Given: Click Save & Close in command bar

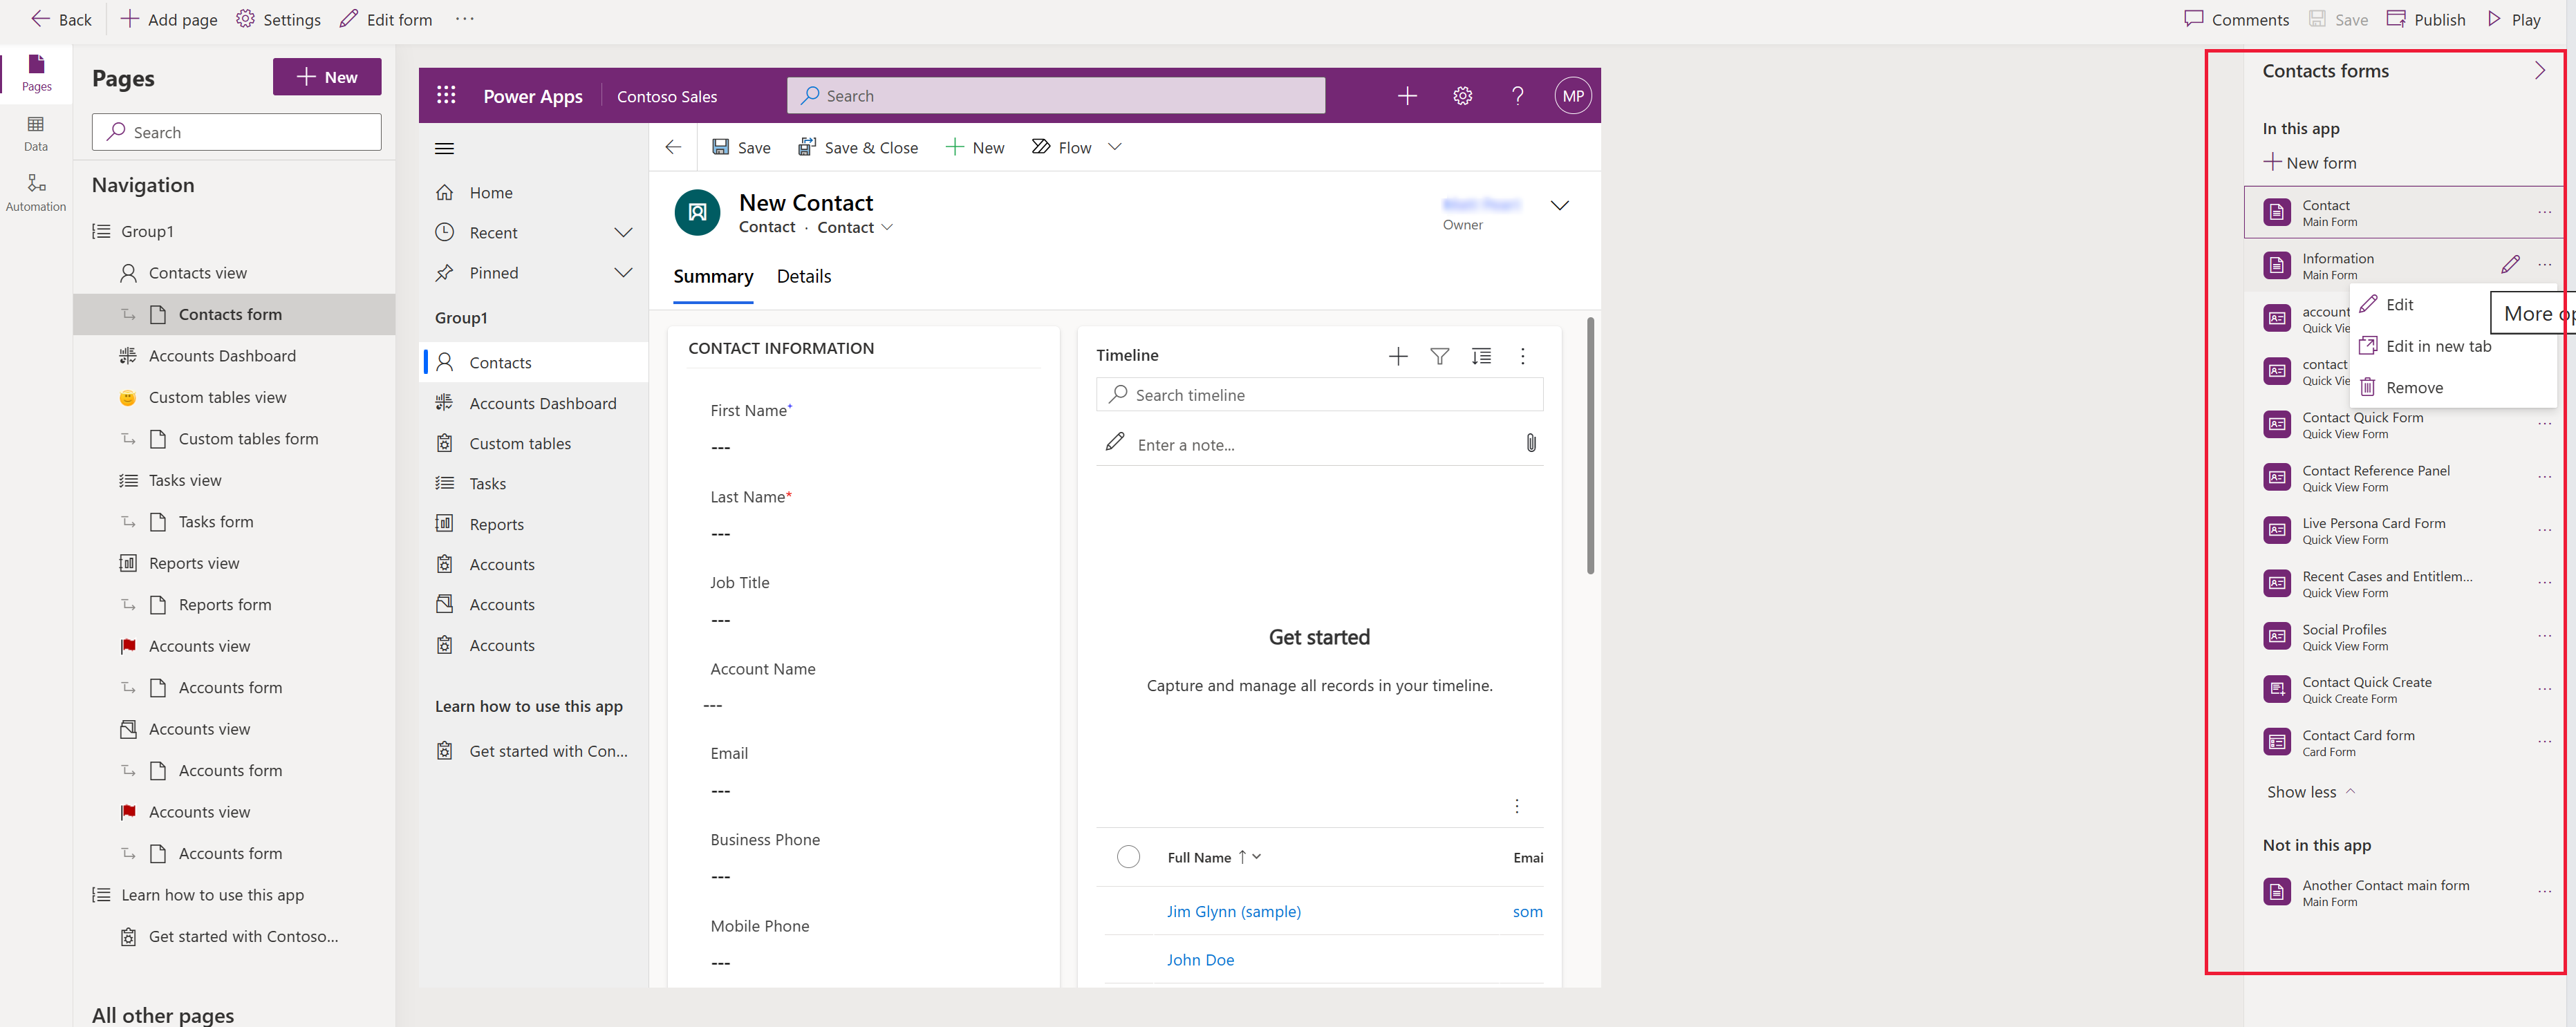Looking at the screenshot, I should [857, 147].
